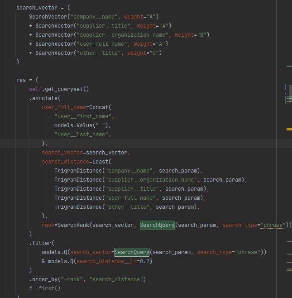This screenshot has width=292, height=298.
Task: Select "user_full_name" in the SearchVector line
Action: click(102, 44)
